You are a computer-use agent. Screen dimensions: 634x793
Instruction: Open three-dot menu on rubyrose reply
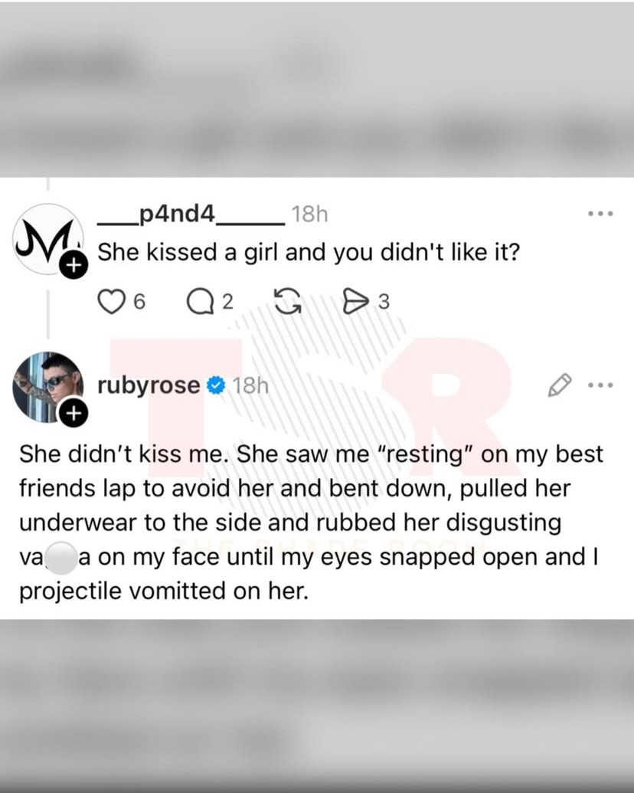point(600,385)
